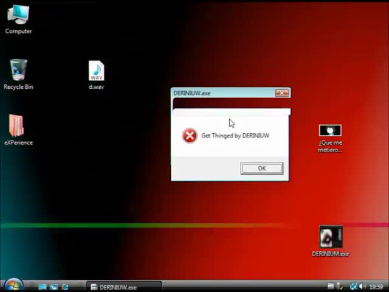Click the VM tray icon
Image resolution: width=389 pixels, height=292 pixels.
point(331,287)
